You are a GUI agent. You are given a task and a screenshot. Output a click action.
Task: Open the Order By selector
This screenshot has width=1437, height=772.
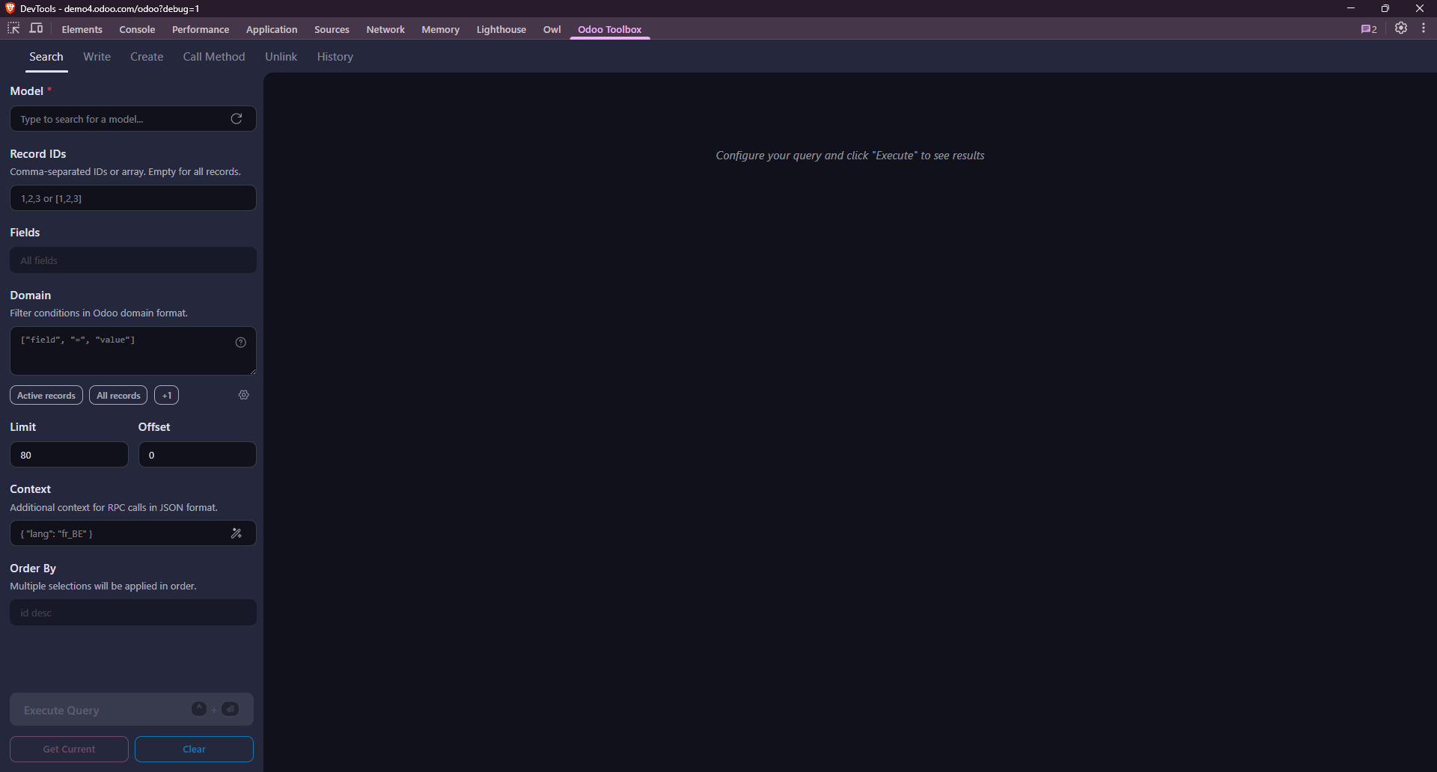tap(132, 612)
